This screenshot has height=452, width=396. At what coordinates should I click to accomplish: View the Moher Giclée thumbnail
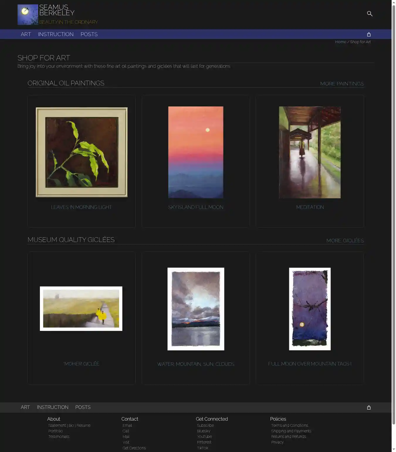(x=81, y=309)
